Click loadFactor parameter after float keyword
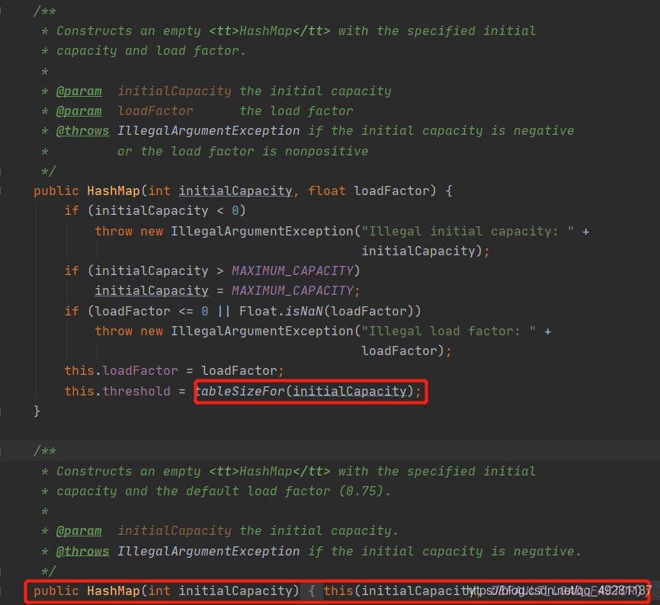 (392, 191)
